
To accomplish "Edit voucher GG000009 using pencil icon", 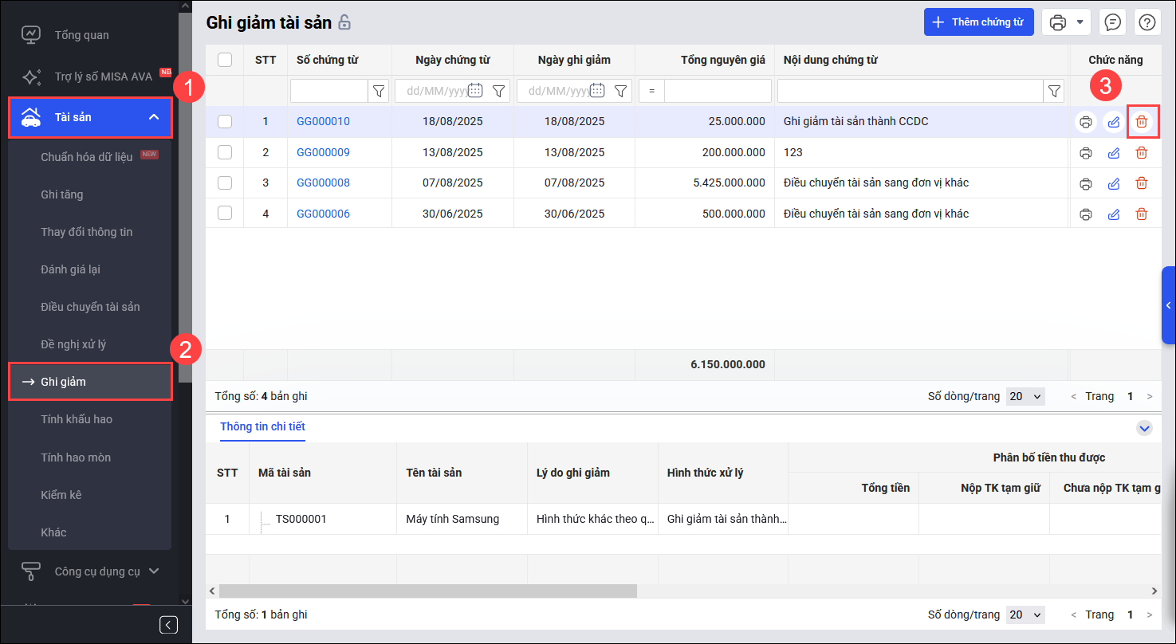I will click(x=1114, y=153).
